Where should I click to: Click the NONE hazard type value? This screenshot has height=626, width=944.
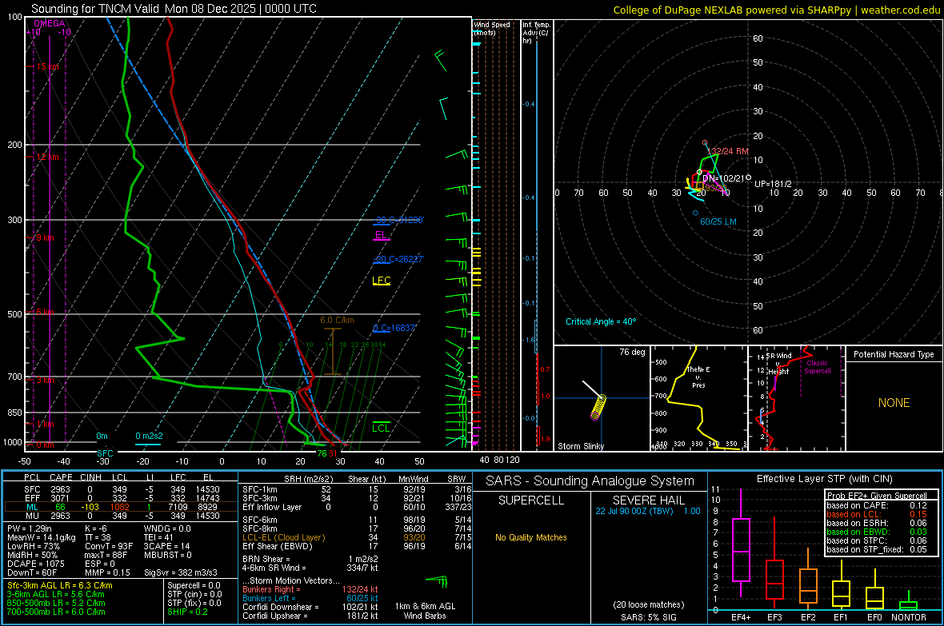(894, 403)
